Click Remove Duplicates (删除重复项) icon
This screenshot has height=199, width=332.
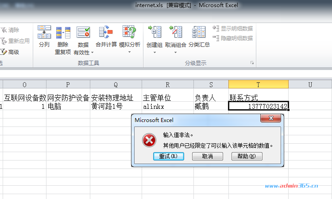tap(63, 32)
